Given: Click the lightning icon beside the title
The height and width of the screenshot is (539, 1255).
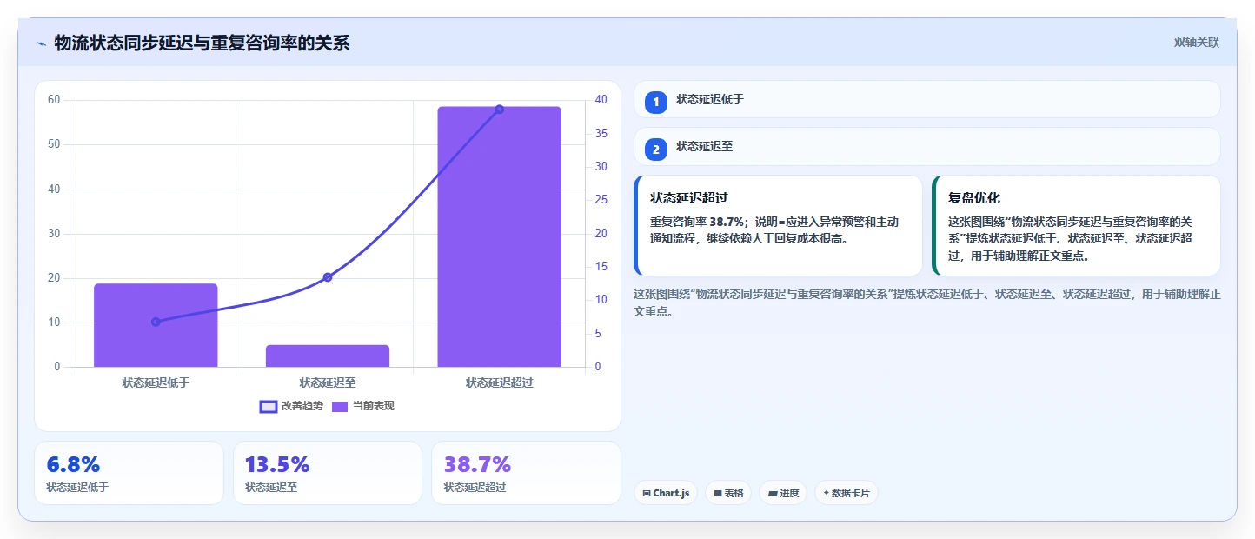Looking at the screenshot, I should 41,43.
